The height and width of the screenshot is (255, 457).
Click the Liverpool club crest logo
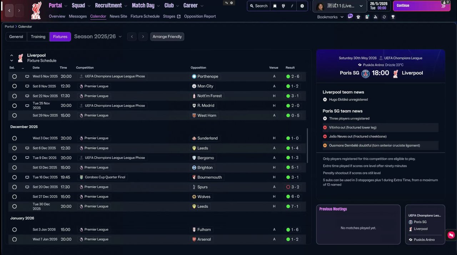[36, 10]
